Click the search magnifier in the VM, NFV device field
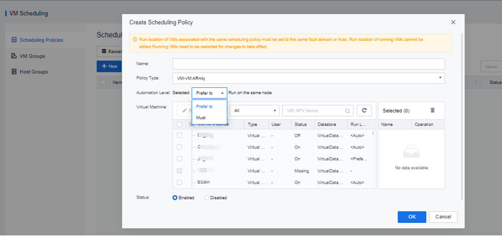The width and height of the screenshot is (502, 236). [347, 111]
